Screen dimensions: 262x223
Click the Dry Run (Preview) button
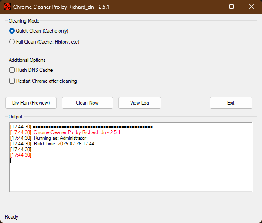click(x=31, y=103)
